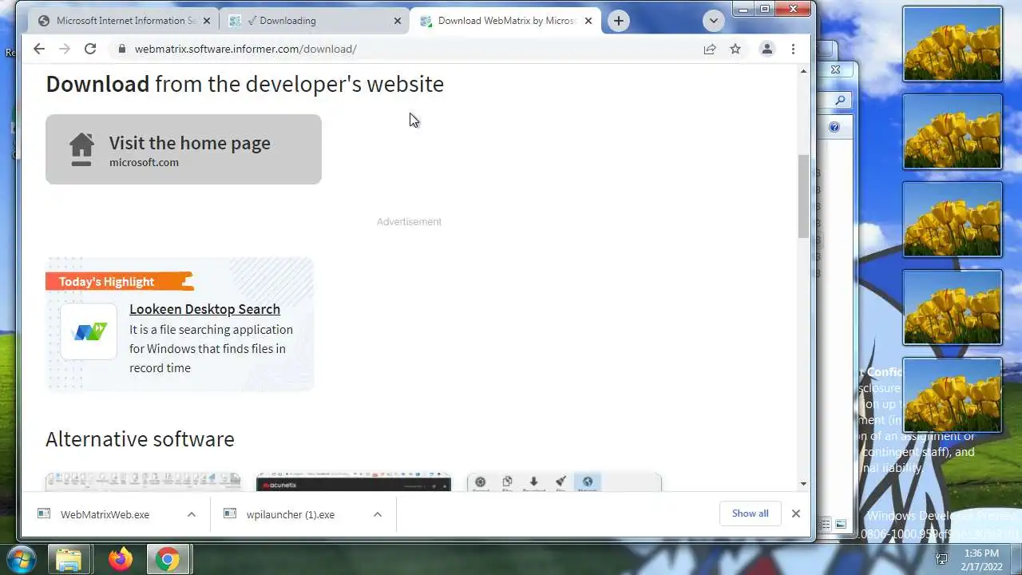Close the downloads bar
Image resolution: width=1022 pixels, height=575 pixels.
795,514
